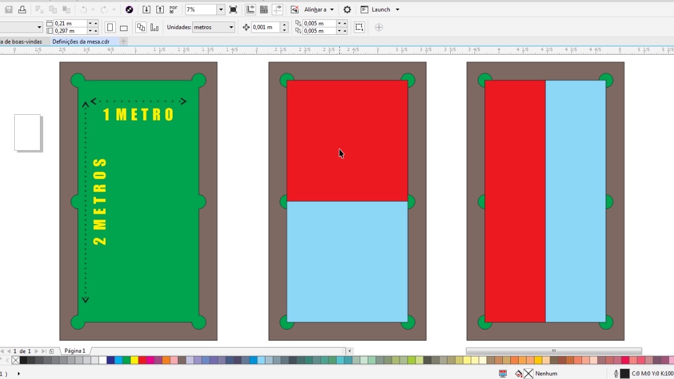674x379 pixels.
Task: Select the red rectangle on middle table
Action: (347, 141)
